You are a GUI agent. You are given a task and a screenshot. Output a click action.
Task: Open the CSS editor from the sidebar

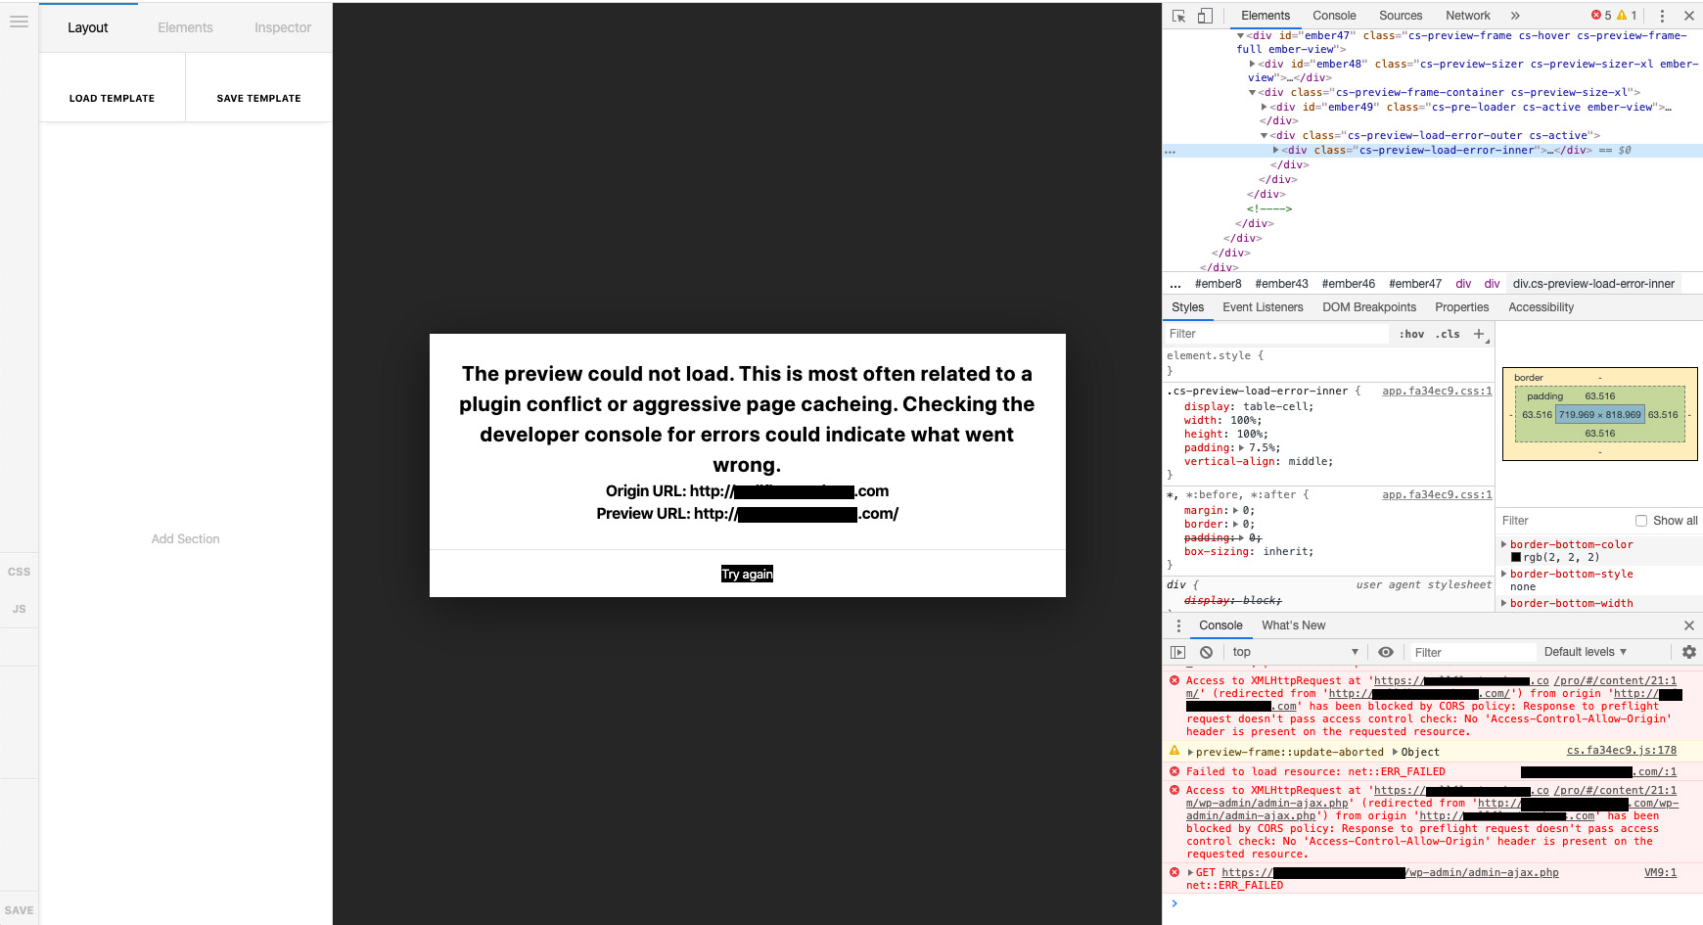20,572
